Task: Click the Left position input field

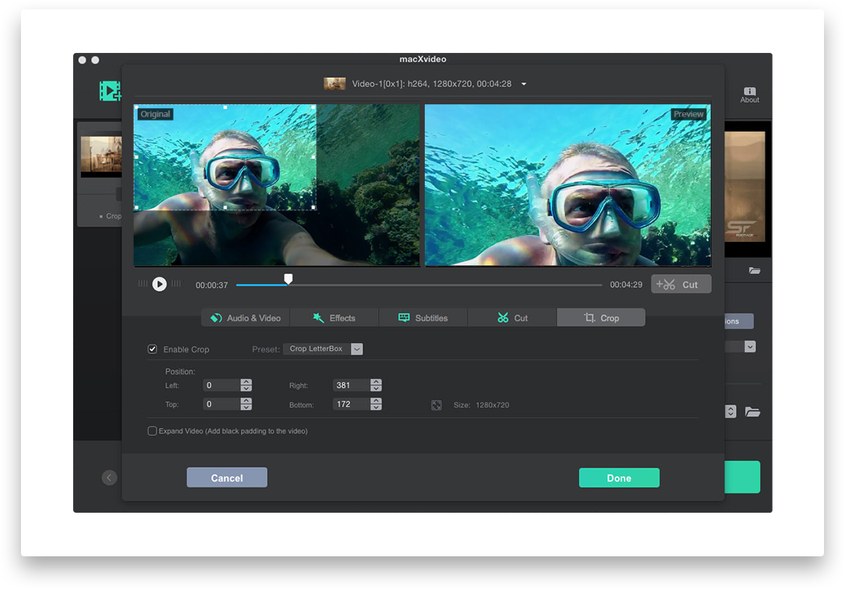Action: click(221, 385)
